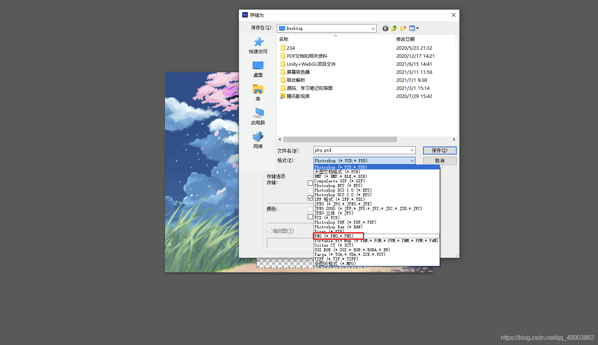
Task: Click the file list scroll-left arrow
Action: click(x=280, y=140)
